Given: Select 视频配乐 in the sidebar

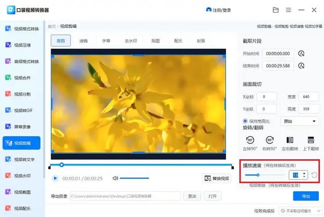Looking at the screenshot, I should tap(18, 208).
